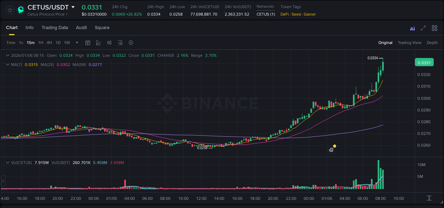Collapse the Vol(CETUS) volume panel

coord(8,162)
